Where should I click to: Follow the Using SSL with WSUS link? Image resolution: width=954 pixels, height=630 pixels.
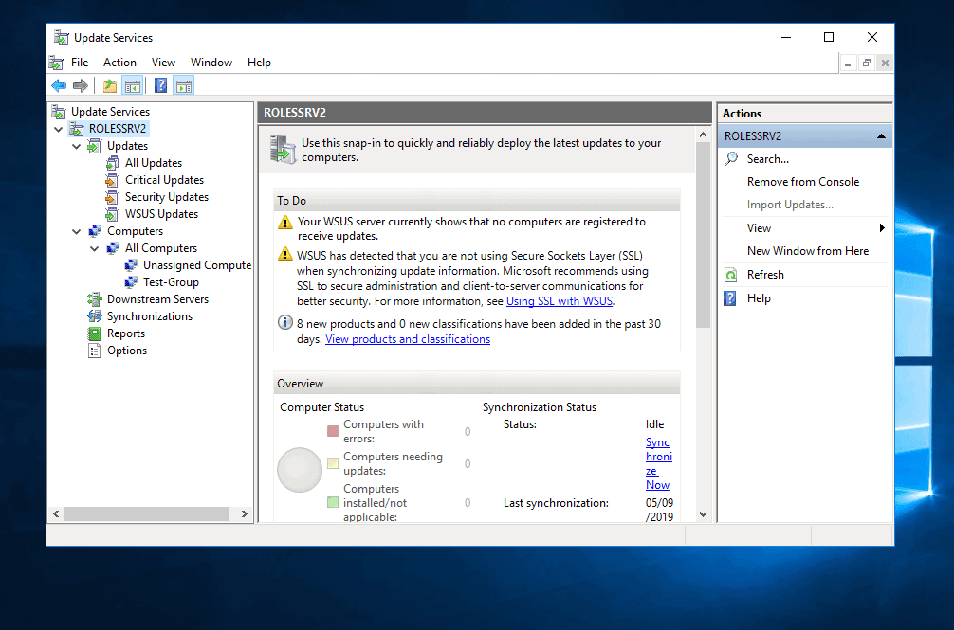560,300
